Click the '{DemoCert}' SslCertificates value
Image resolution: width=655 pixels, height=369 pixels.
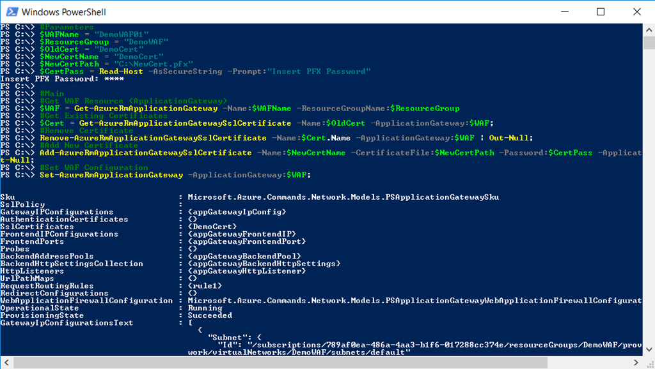pos(212,227)
